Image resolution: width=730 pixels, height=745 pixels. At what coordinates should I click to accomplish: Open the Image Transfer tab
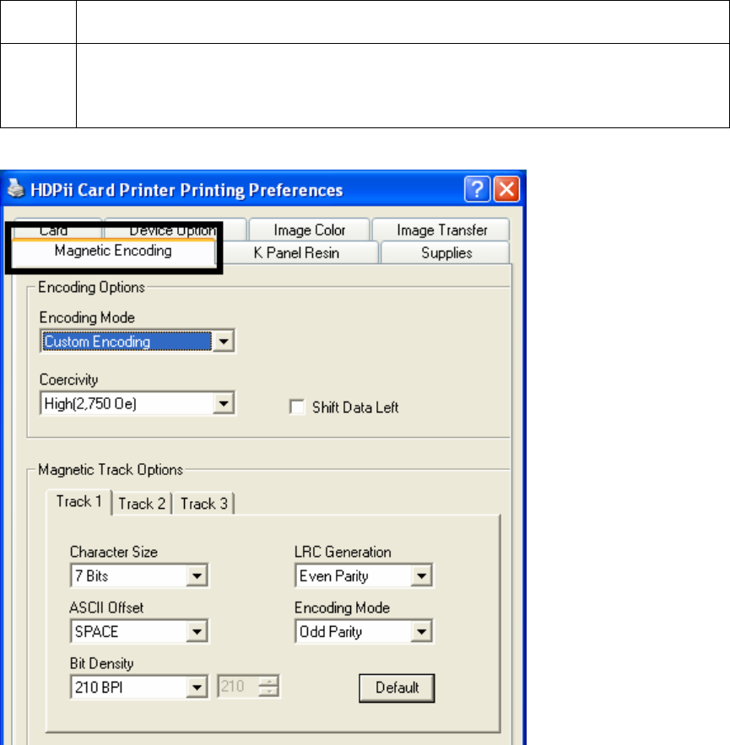pos(441,230)
